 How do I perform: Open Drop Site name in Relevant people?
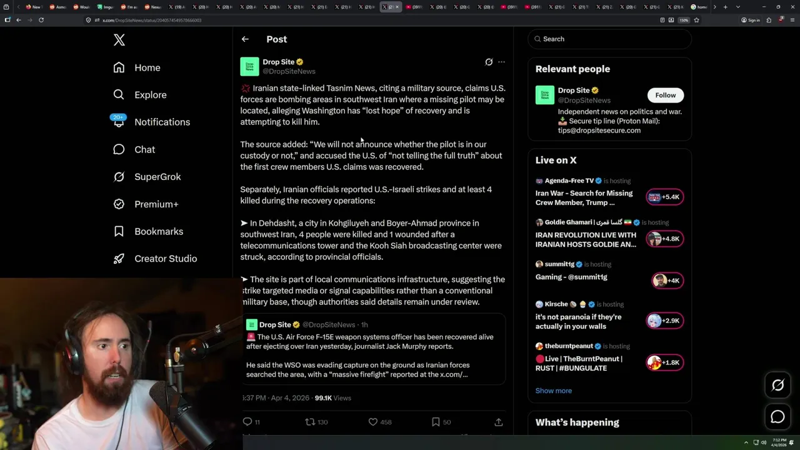click(574, 91)
